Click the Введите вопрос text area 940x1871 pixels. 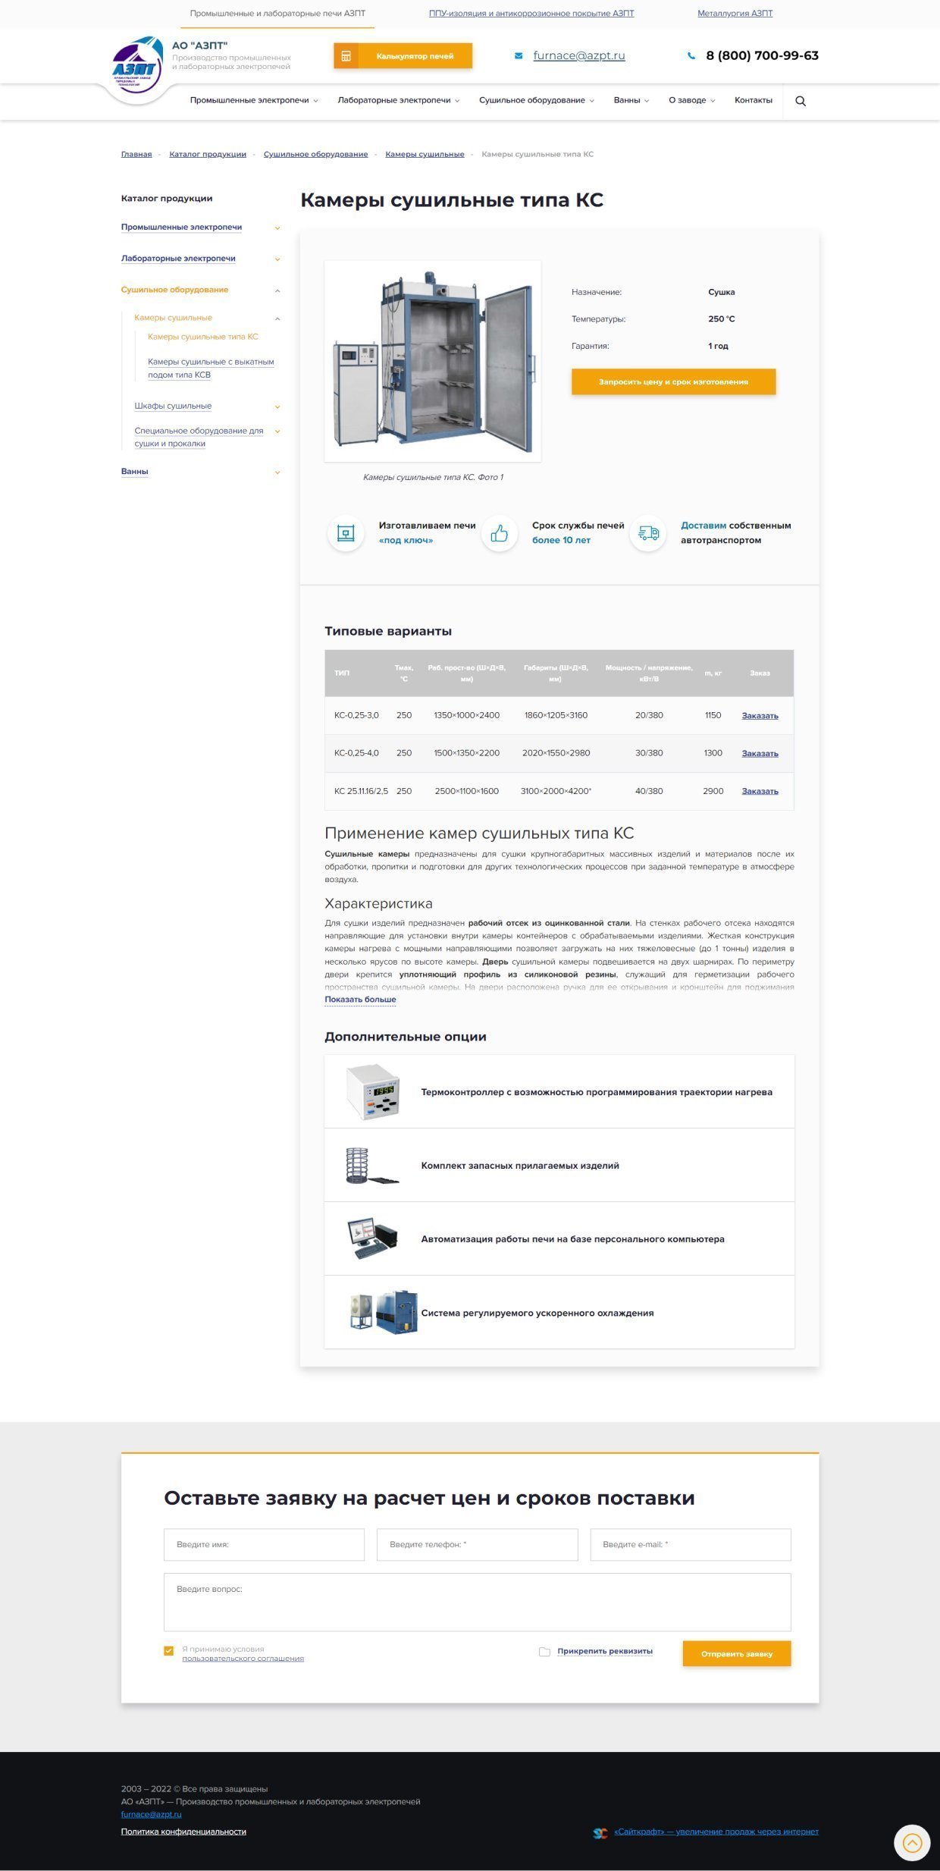pos(478,1603)
